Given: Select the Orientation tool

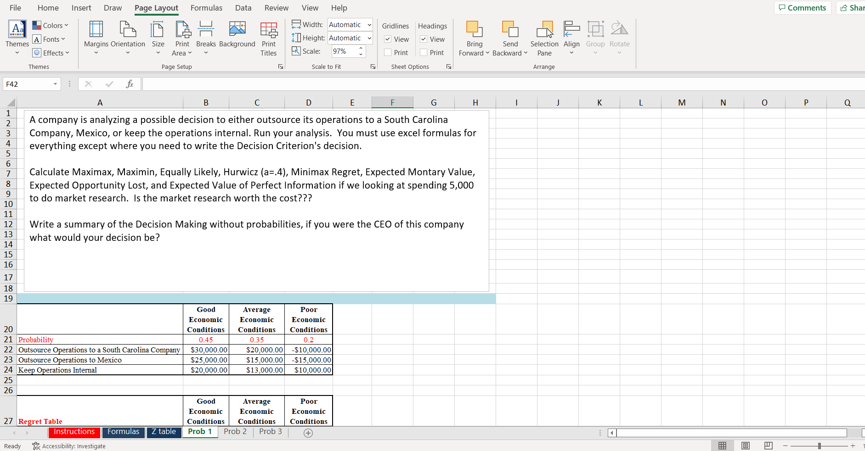Looking at the screenshot, I should click(128, 39).
